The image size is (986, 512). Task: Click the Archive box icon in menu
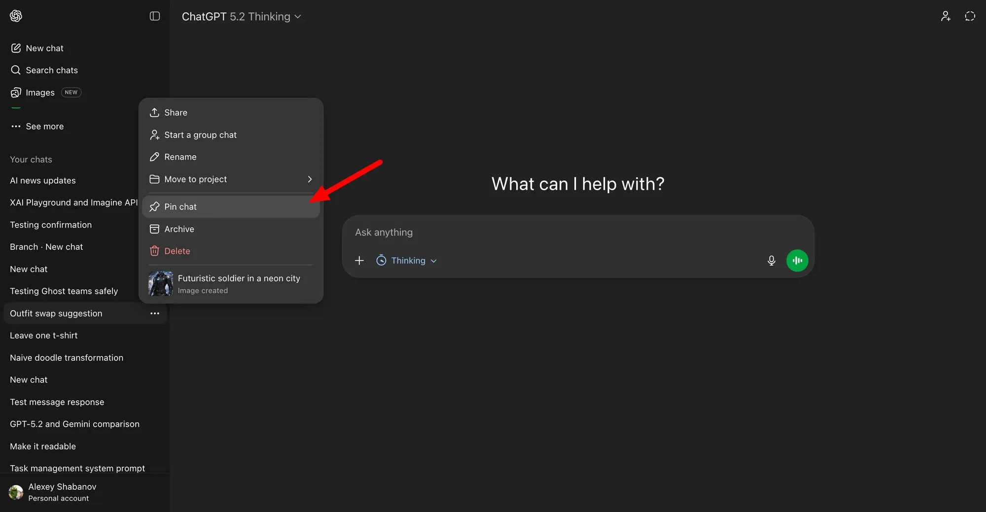tap(154, 229)
